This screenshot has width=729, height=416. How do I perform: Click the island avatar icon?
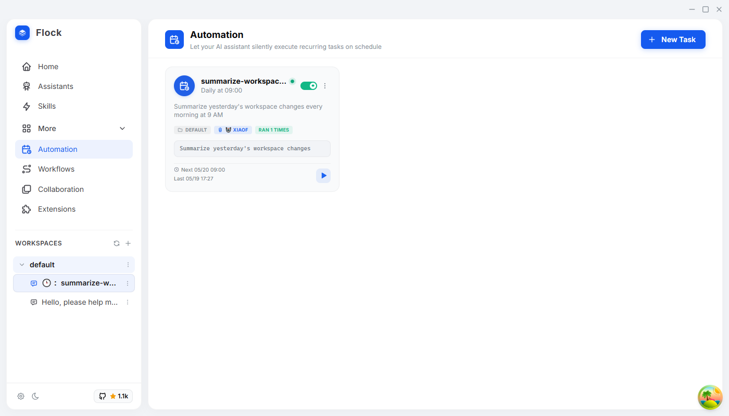[x=710, y=397]
